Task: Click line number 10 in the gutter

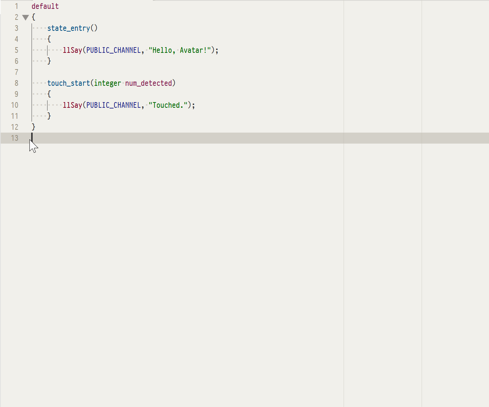Action: 15,105
